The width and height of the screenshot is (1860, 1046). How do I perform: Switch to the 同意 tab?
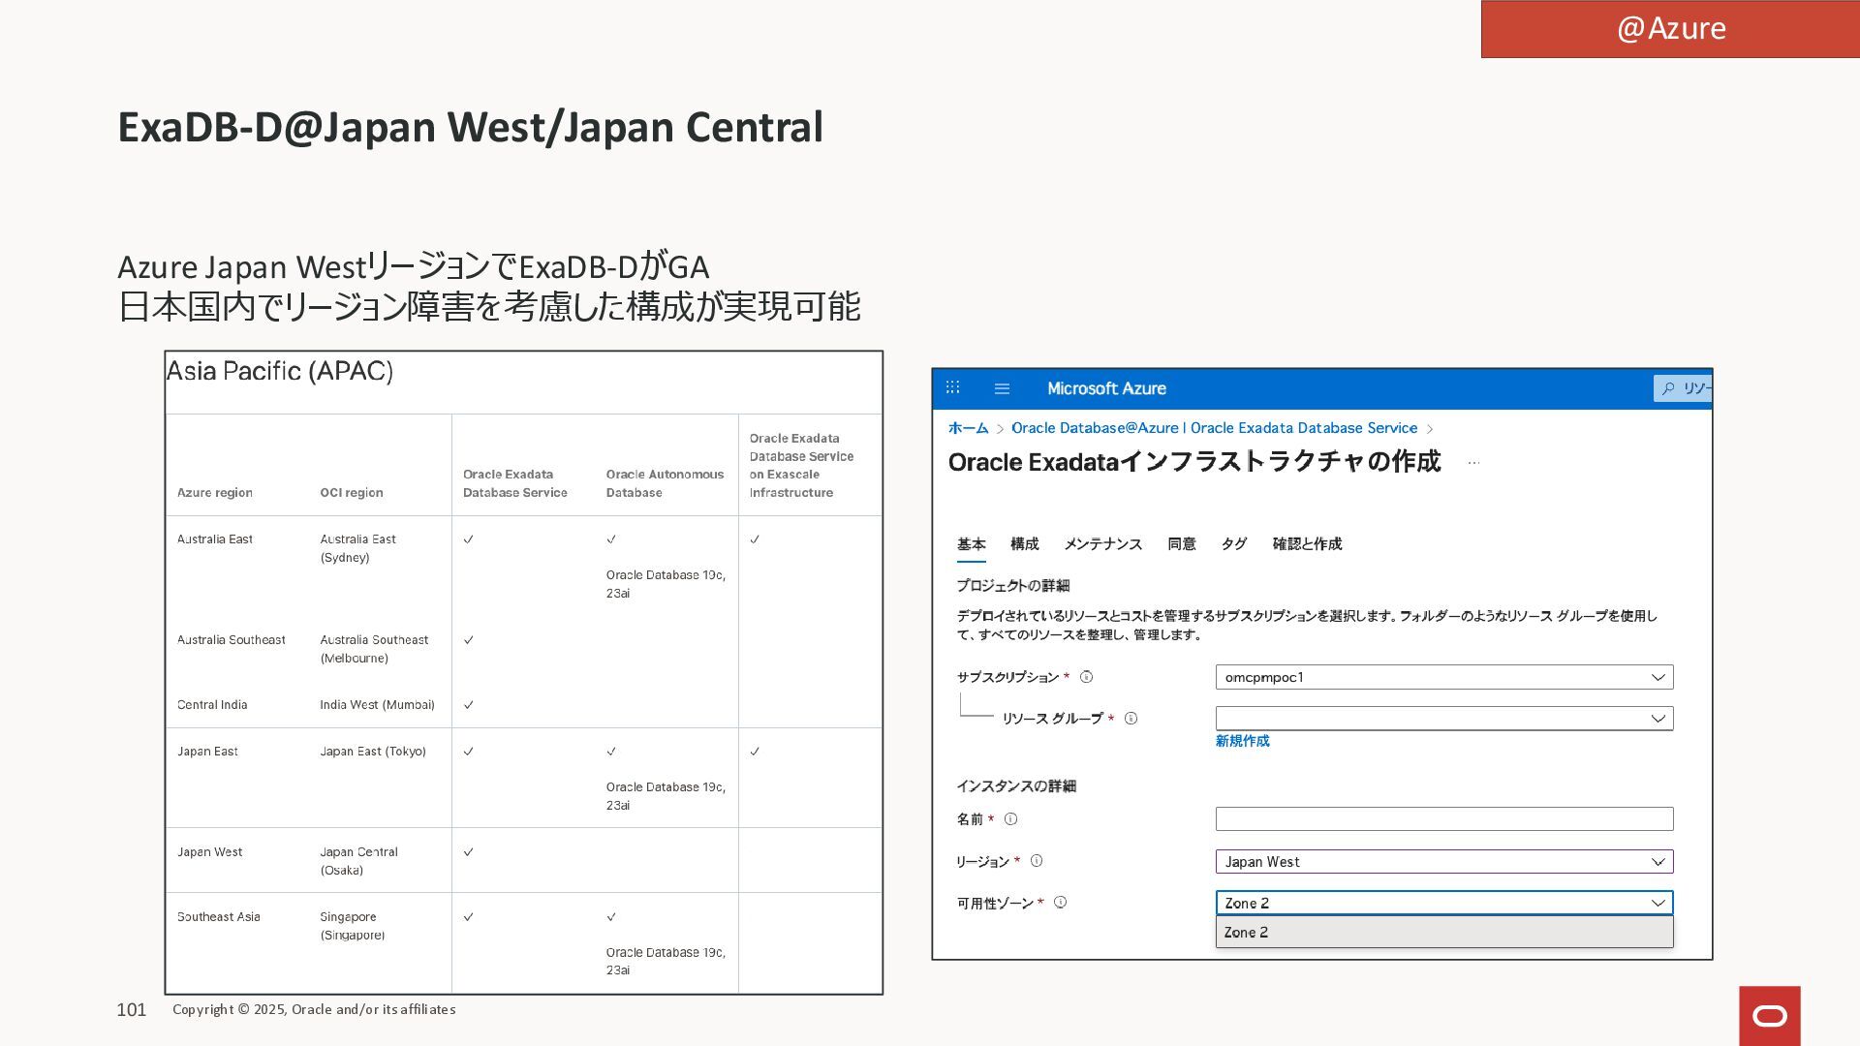coord(1182,544)
